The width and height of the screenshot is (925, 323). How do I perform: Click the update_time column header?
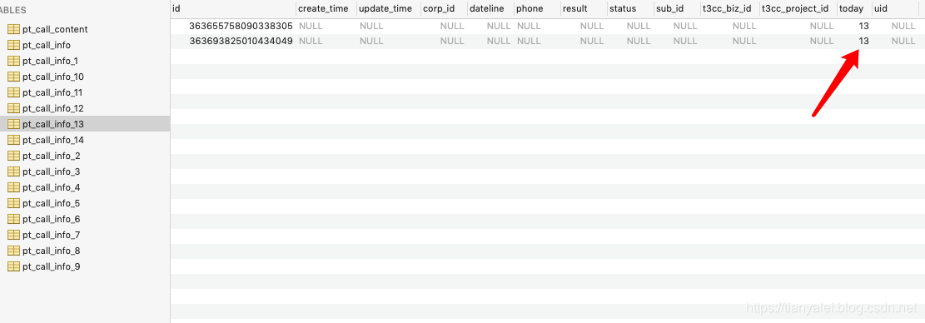point(388,8)
